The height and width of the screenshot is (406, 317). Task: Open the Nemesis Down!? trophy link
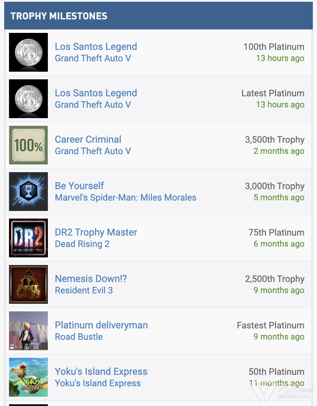point(91,279)
